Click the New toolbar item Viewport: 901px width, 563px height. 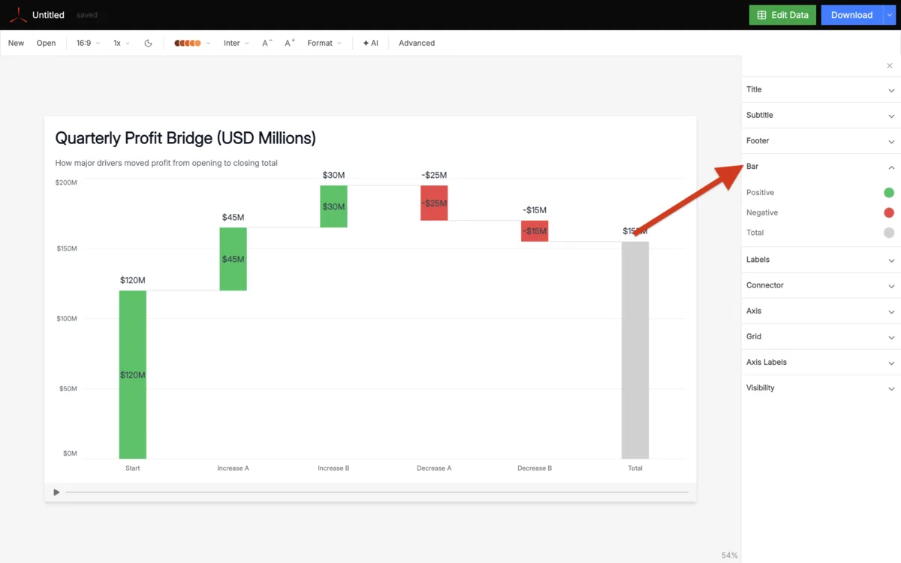click(16, 43)
